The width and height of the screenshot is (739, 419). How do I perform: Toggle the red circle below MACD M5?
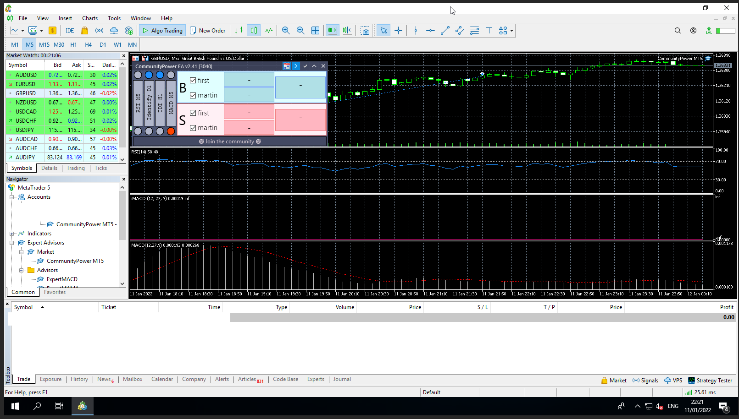171,131
